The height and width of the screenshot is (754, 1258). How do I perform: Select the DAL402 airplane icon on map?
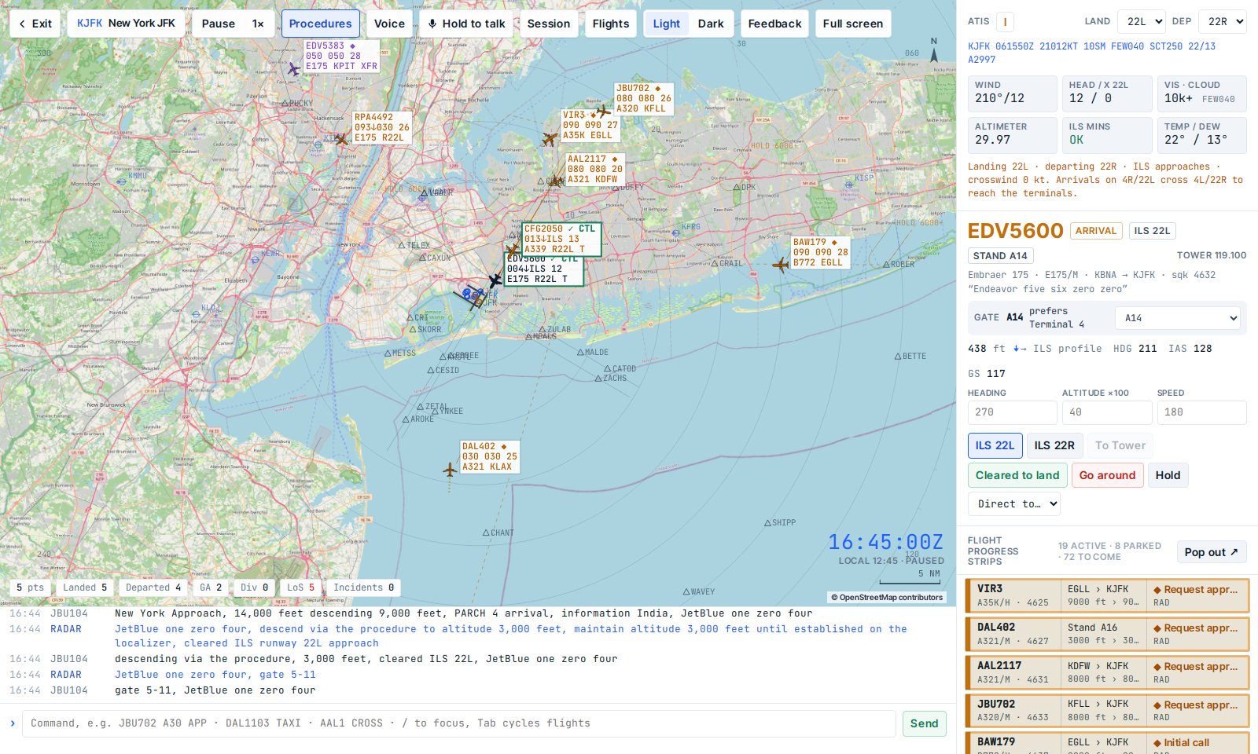click(x=450, y=470)
